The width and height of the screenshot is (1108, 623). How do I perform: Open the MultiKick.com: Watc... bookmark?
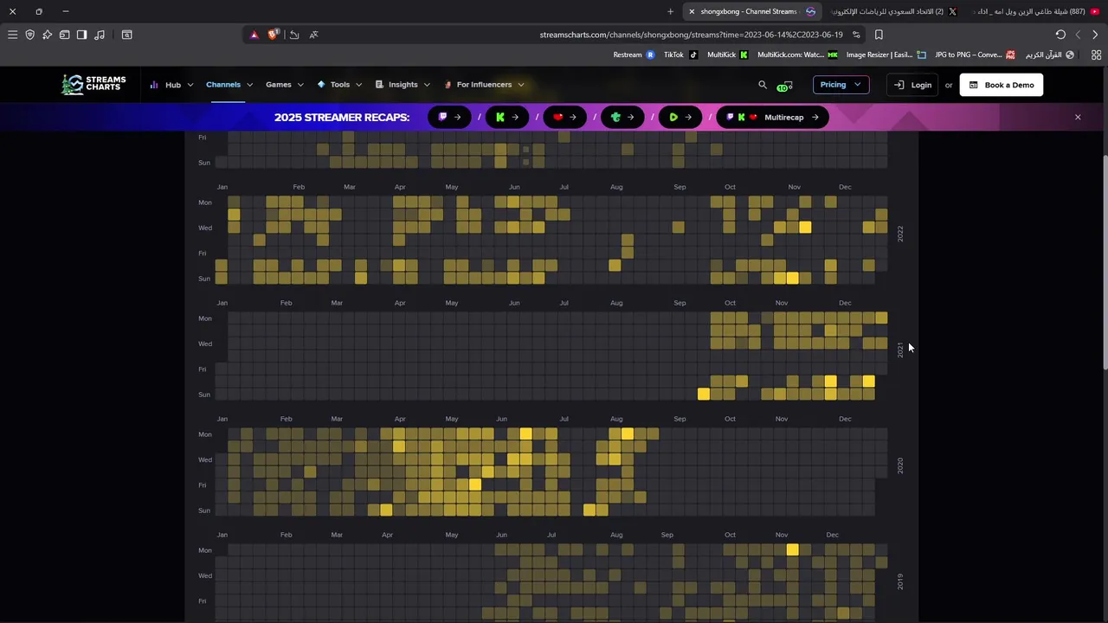[797, 55]
